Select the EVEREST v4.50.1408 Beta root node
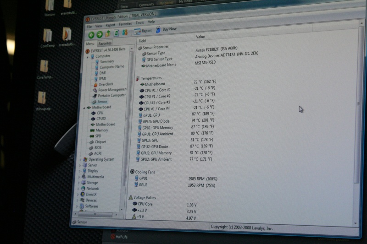 point(106,50)
